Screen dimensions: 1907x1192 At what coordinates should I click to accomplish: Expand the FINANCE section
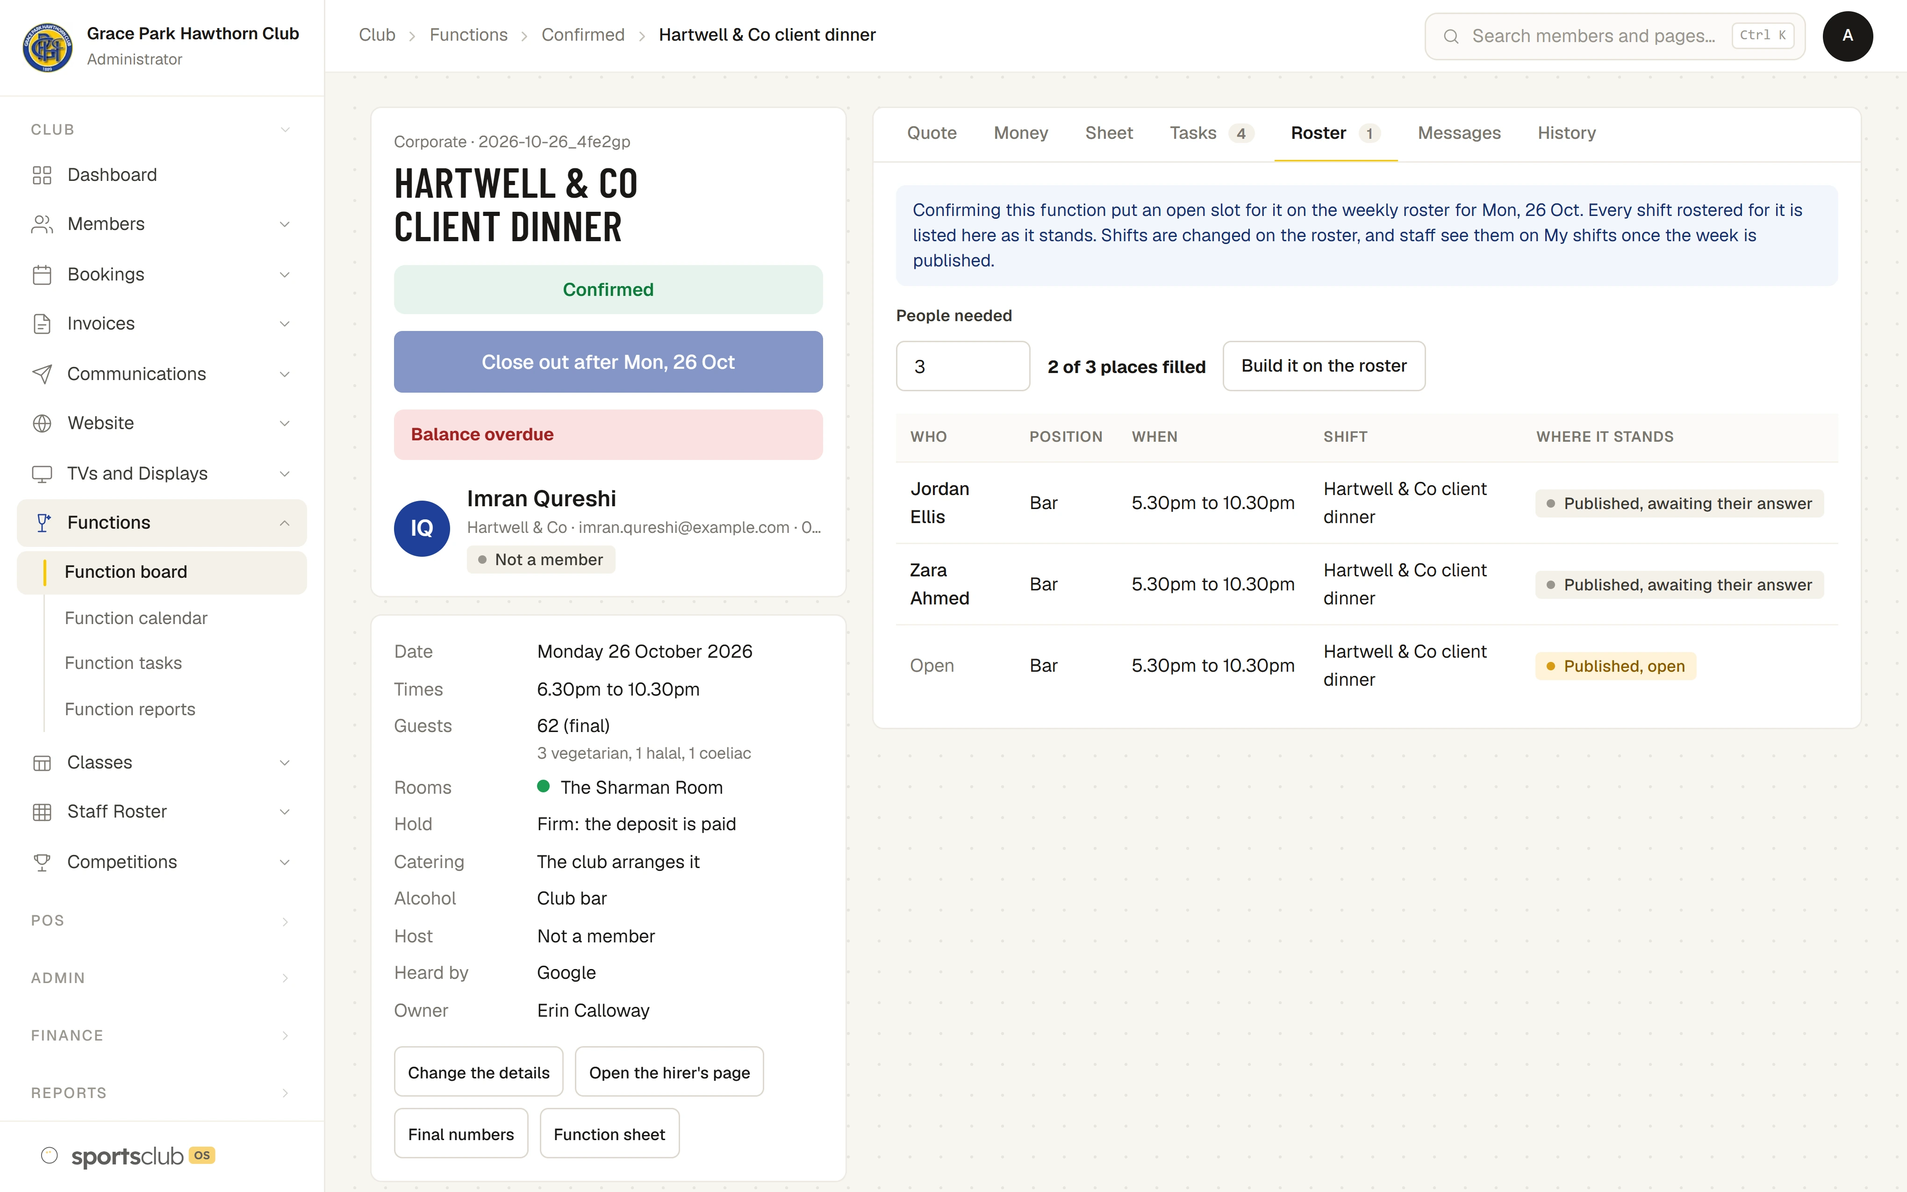(x=161, y=1035)
